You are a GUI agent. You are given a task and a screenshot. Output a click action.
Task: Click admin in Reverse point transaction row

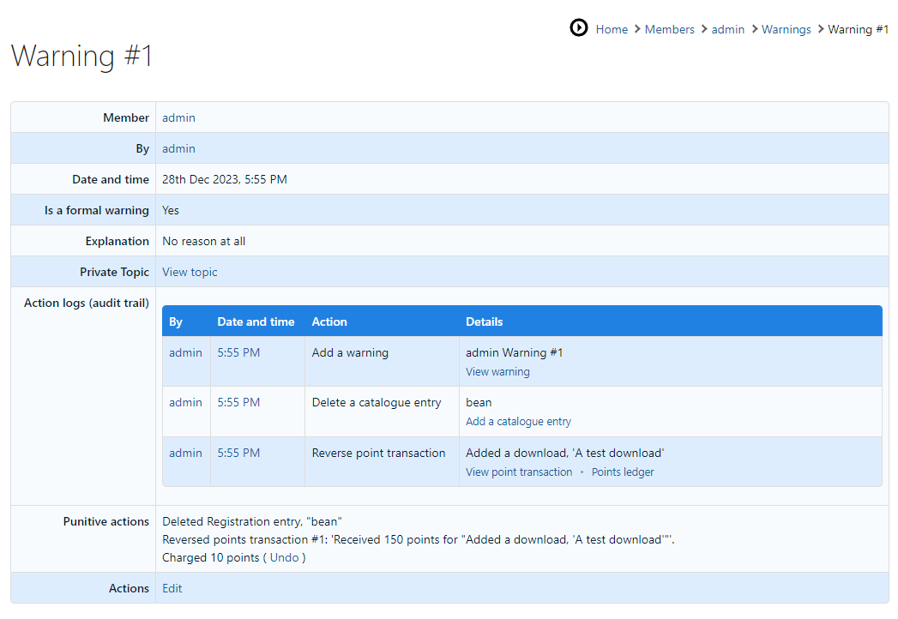pyautogui.click(x=185, y=453)
